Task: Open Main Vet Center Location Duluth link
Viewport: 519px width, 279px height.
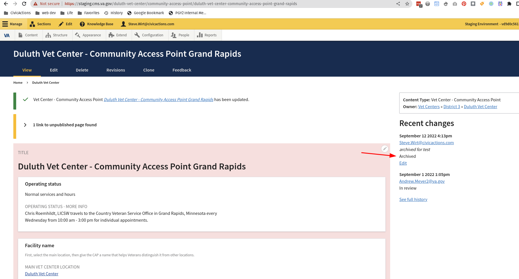Action: (42, 274)
